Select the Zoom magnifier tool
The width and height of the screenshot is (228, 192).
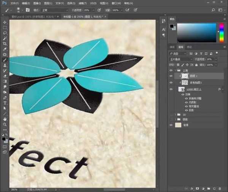click(5, 124)
